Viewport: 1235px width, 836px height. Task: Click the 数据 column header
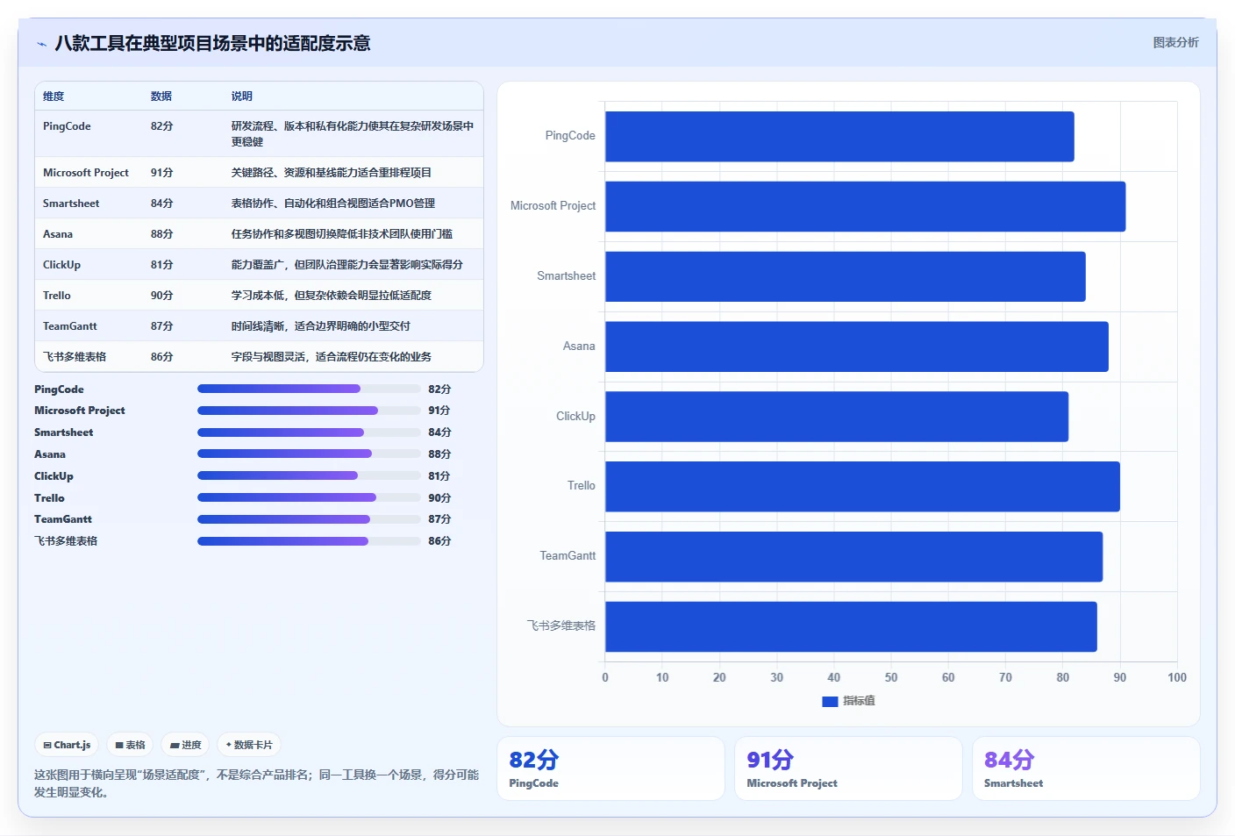[161, 96]
